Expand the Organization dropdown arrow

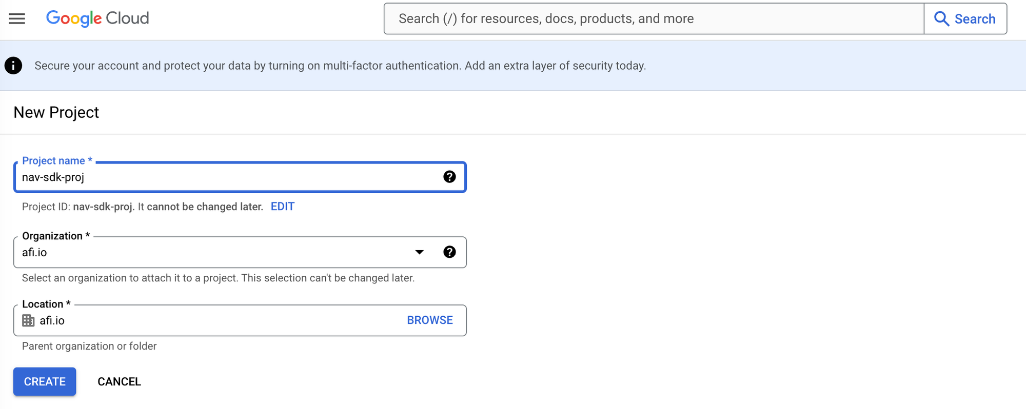419,252
